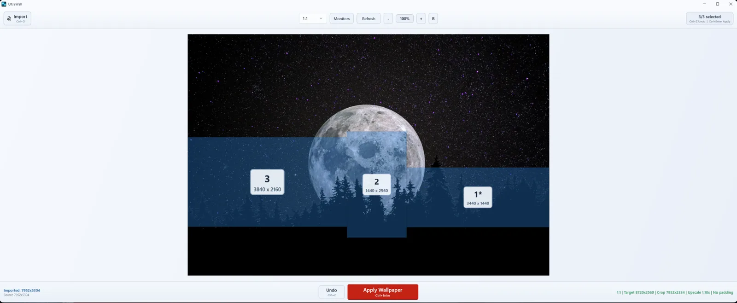This screenshot has width=737, height=303.
Task: Select primary monitor 1* label 3440 x 1440
Action: (478, 197)
